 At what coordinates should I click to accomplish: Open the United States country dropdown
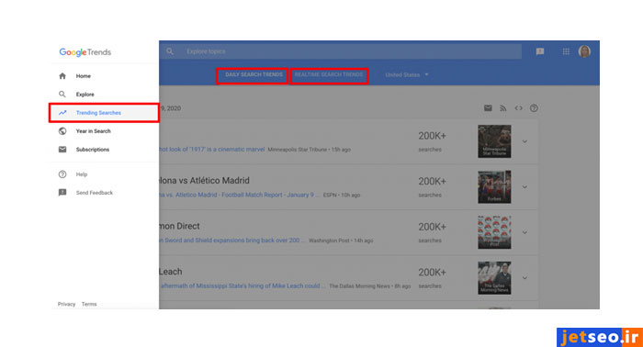coord(407,75)
